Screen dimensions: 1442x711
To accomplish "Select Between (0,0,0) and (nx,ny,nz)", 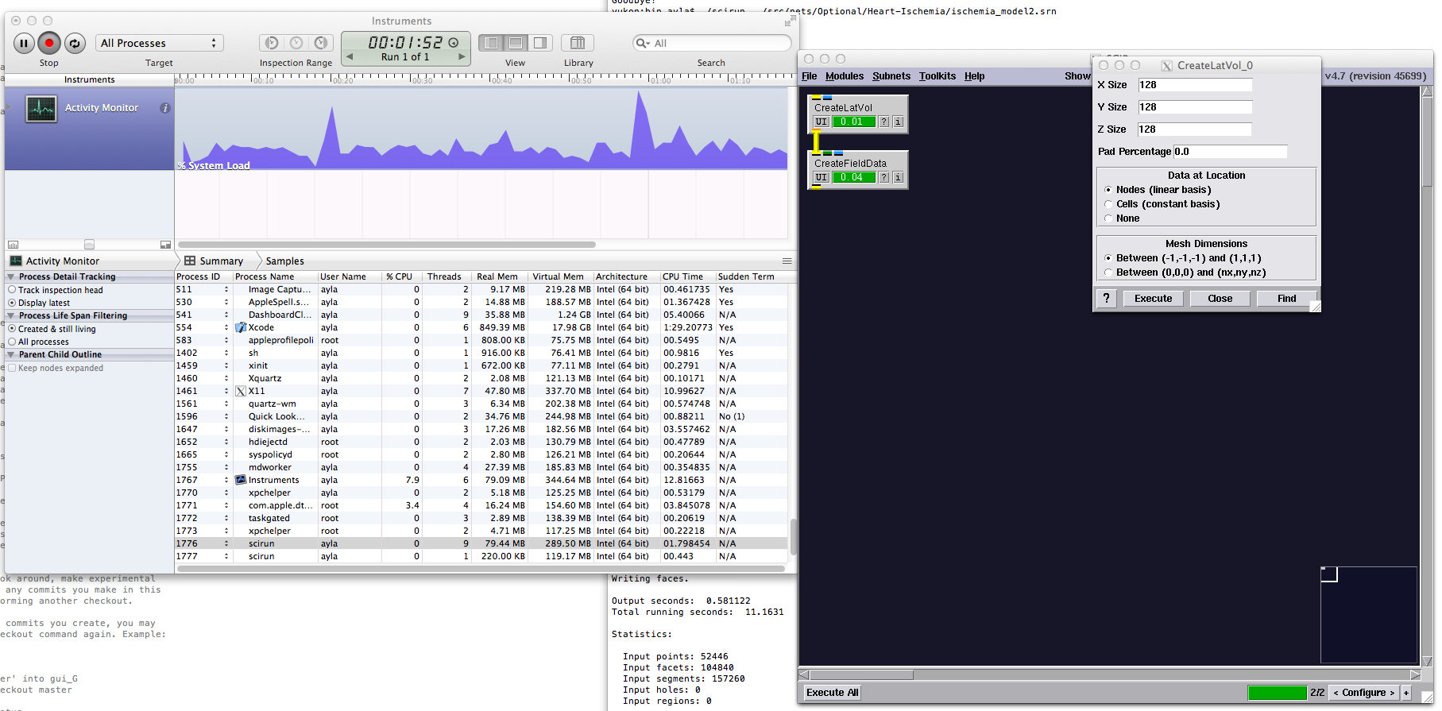I will click(x=1108, y=272).
